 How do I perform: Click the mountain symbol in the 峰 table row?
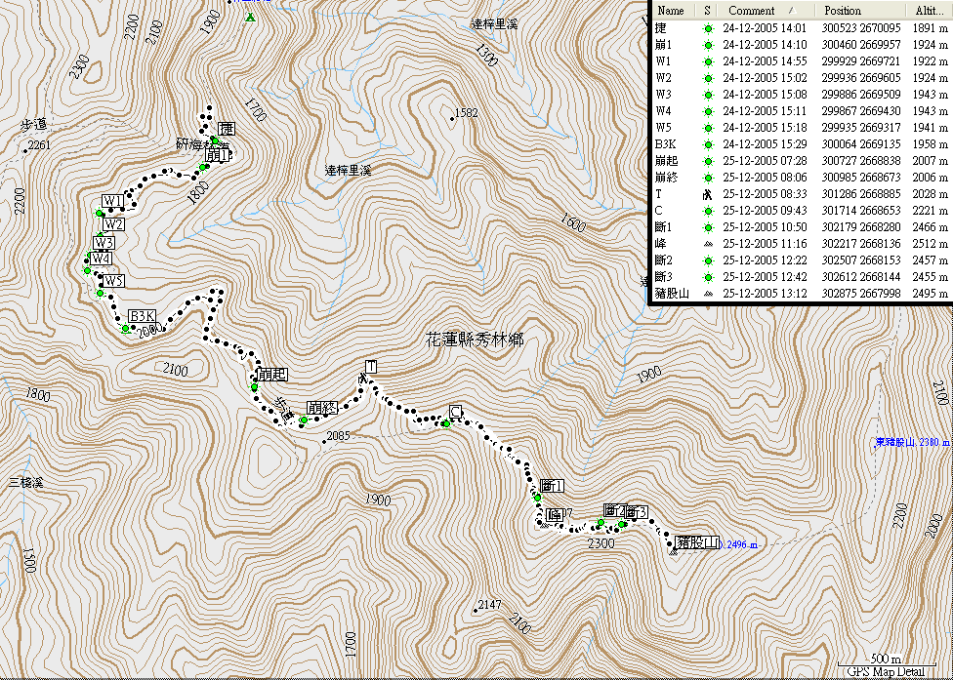[708, 243]
